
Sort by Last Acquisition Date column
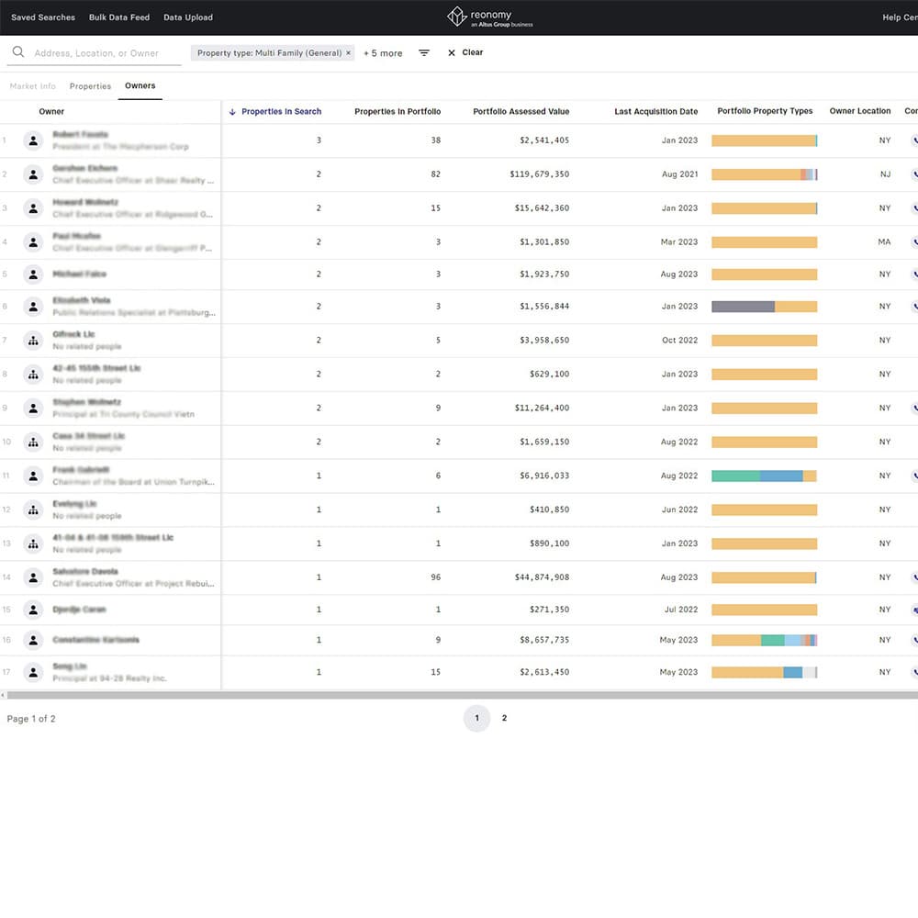tap(655, 112)
